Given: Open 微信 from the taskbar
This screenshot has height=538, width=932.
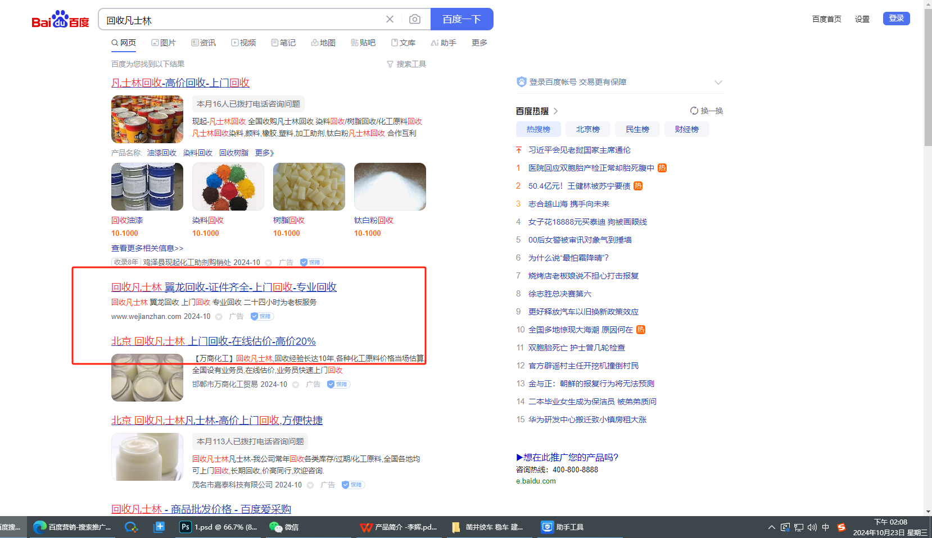Looking at the screenshot, I should click(x=284, y=527).
